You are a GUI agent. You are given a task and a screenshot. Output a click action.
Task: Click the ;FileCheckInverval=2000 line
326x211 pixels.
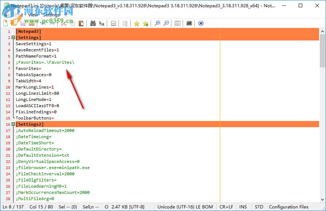45,174
